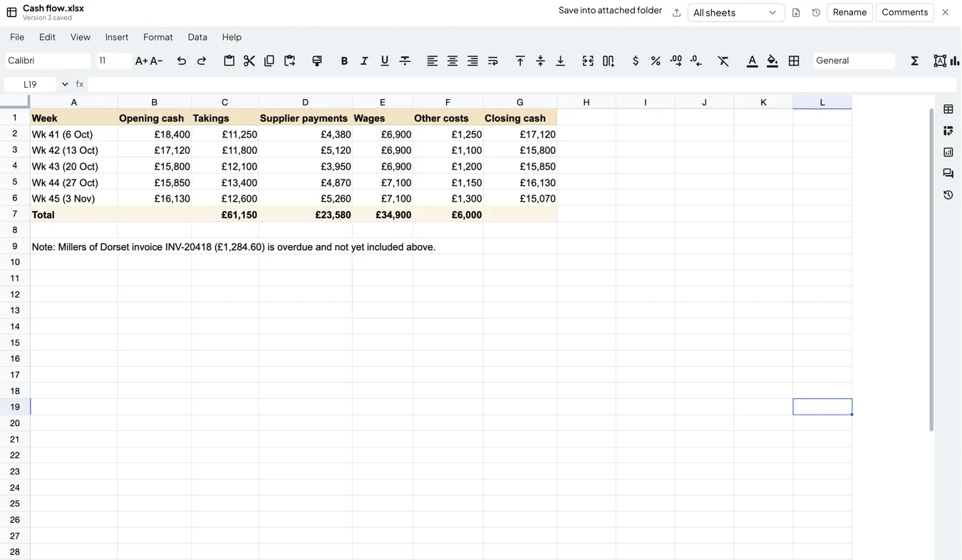The height and width of the screenshot is (560, 962).
Task: Toggle underline formatting
Action: click(385, 61)
